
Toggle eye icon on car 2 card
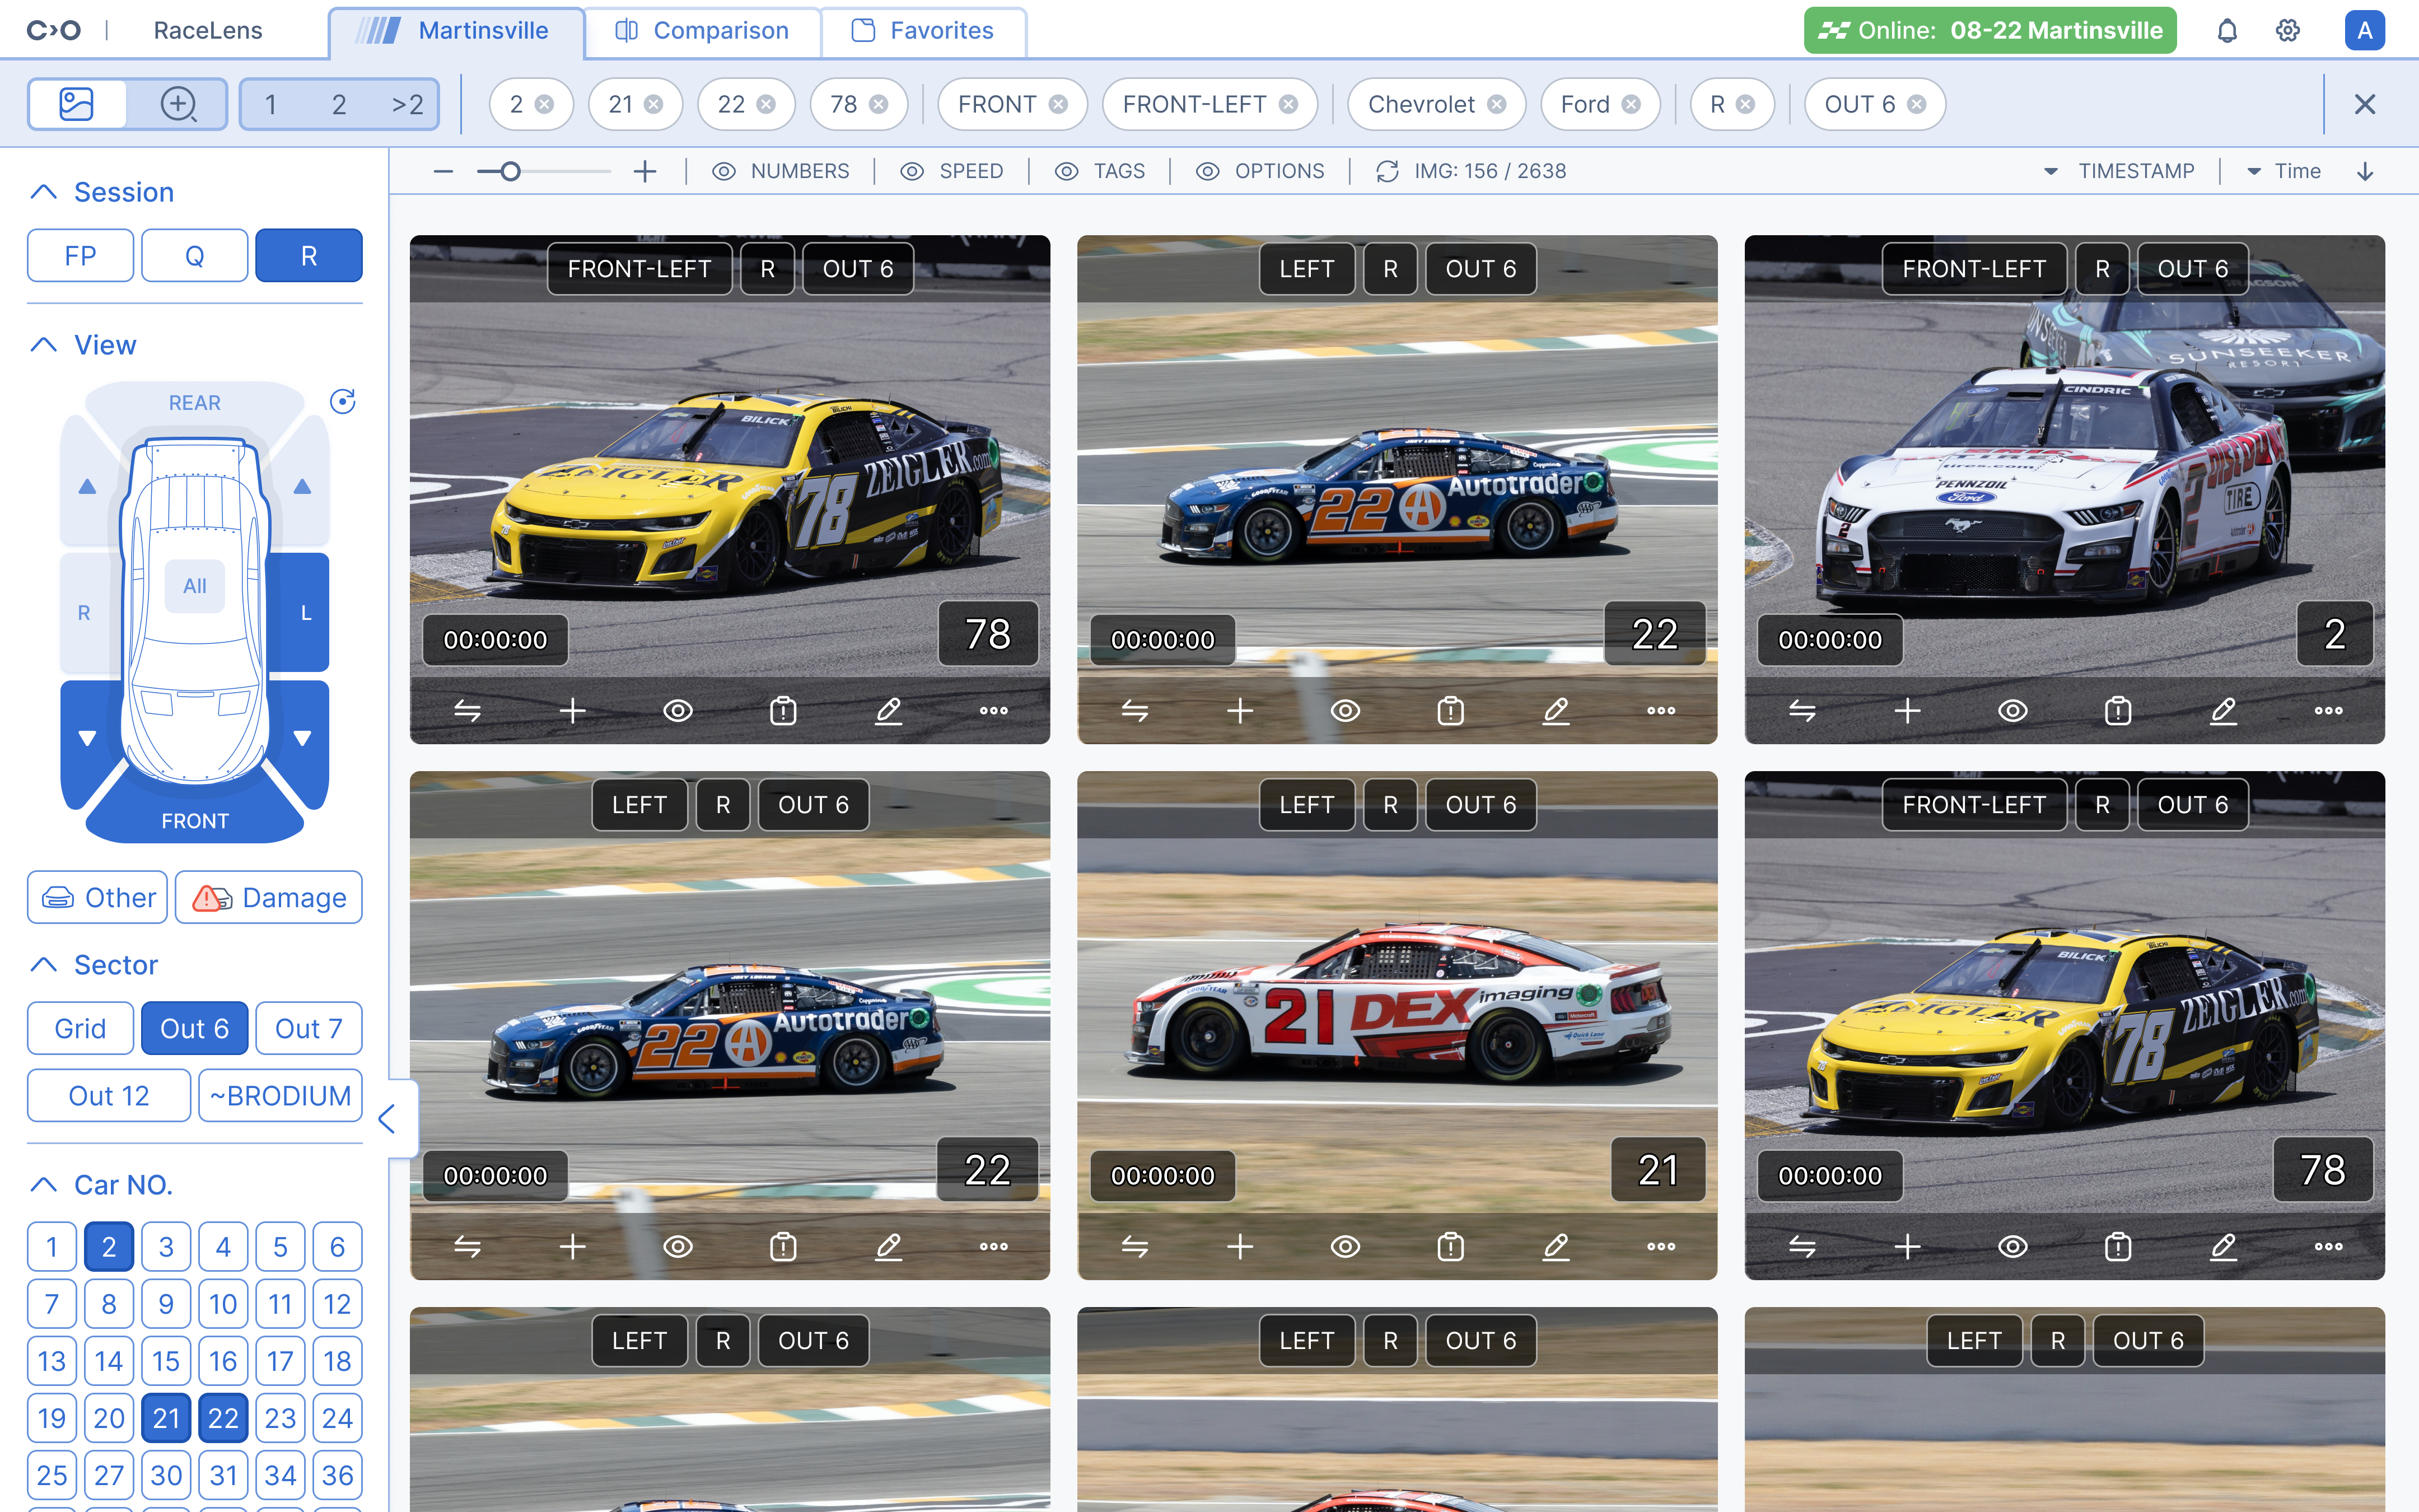pos(2013,711)
